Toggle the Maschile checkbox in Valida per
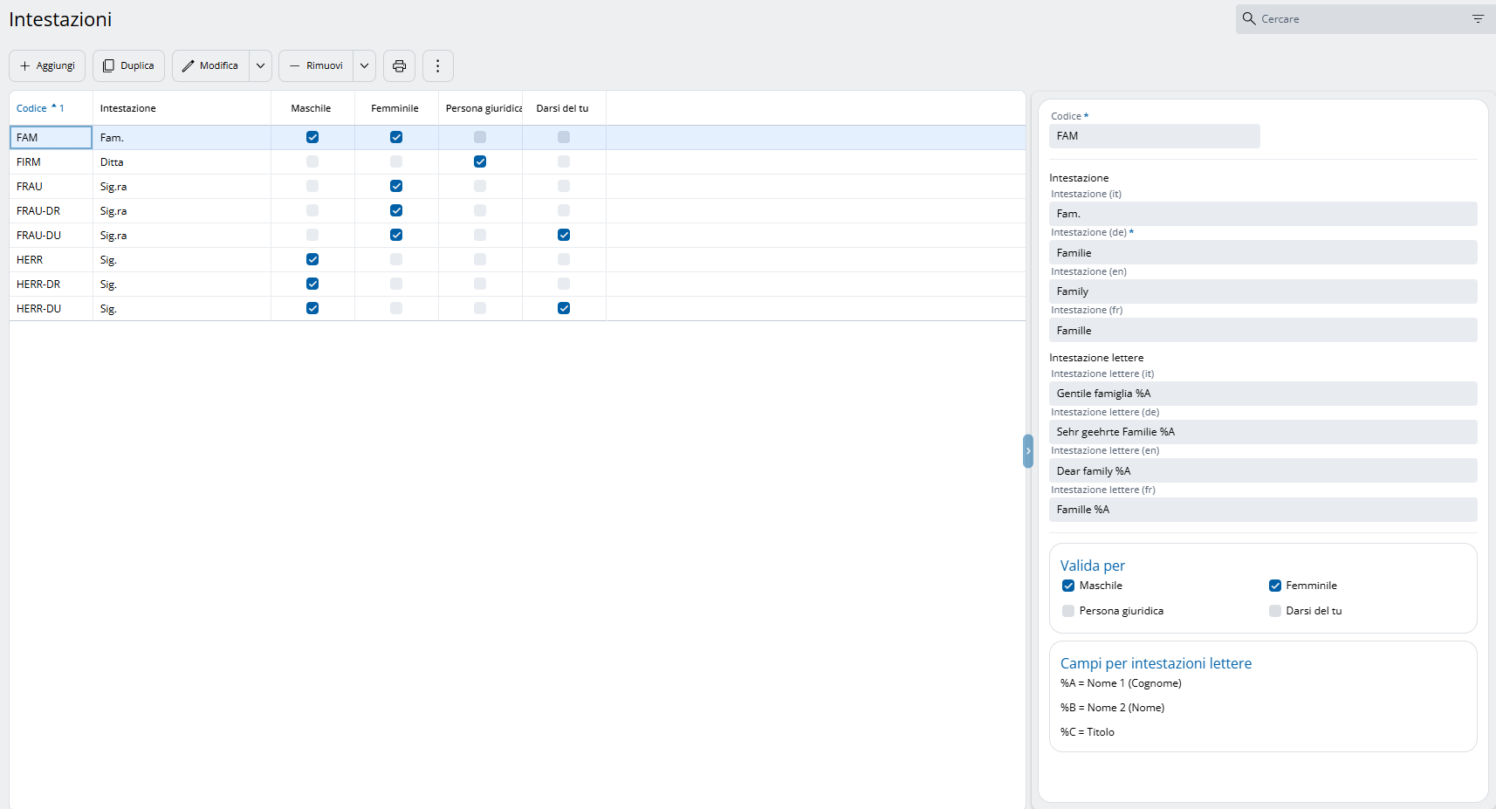This screenshot has width=1496, height=809. 1068,586
